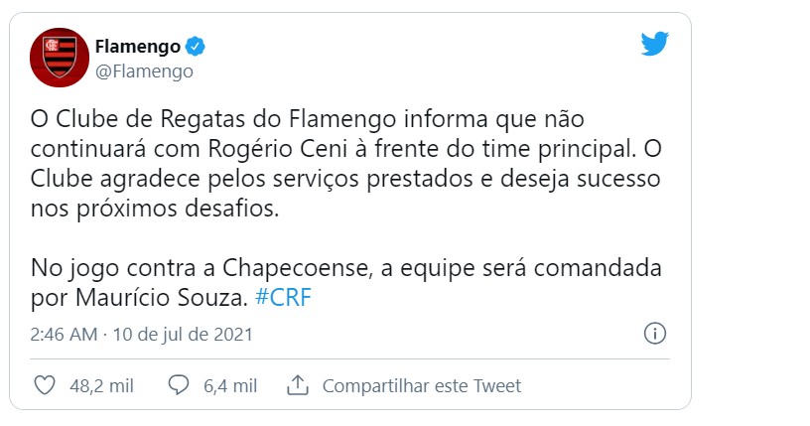The width and height of the screenshot is (810, 426).
Task: Follow the #CRF hashtag link
Action: pyautogui.click(x=283, y=298)
